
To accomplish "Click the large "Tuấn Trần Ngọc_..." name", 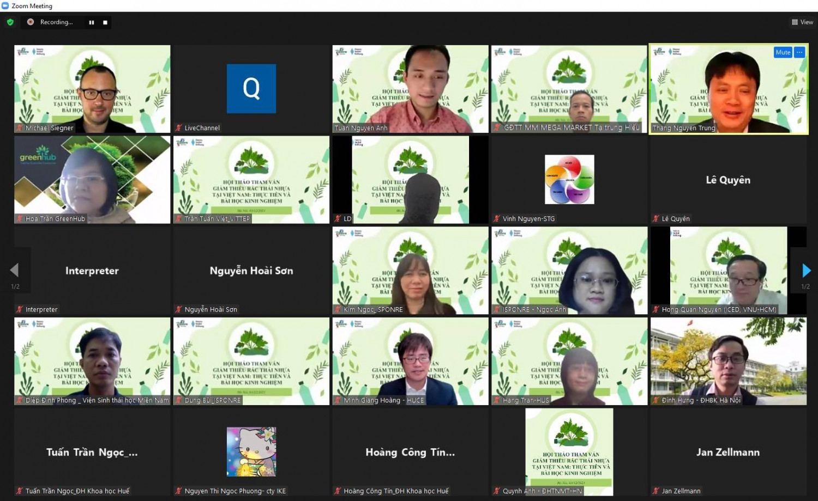I will [x=92, y=452].
